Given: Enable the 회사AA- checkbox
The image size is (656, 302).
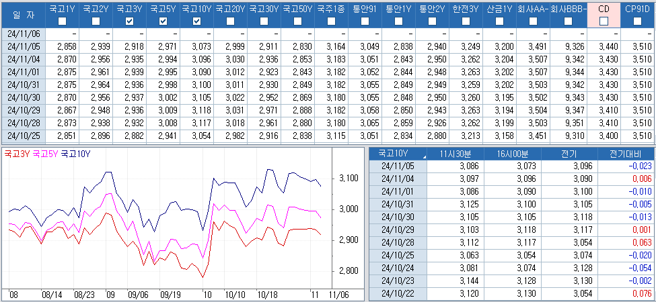Looking at the screenshot, I should 533,22.
